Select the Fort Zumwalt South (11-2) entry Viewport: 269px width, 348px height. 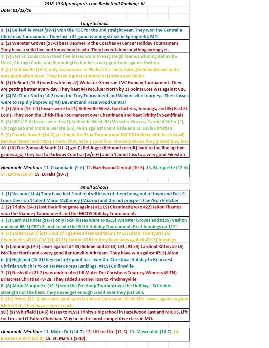pos(95,151)
